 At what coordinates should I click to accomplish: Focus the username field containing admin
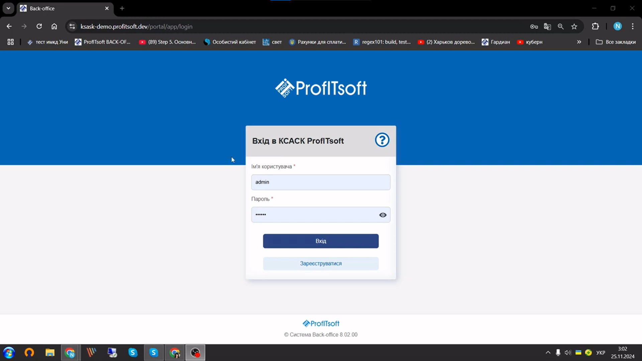coord(321,182)
